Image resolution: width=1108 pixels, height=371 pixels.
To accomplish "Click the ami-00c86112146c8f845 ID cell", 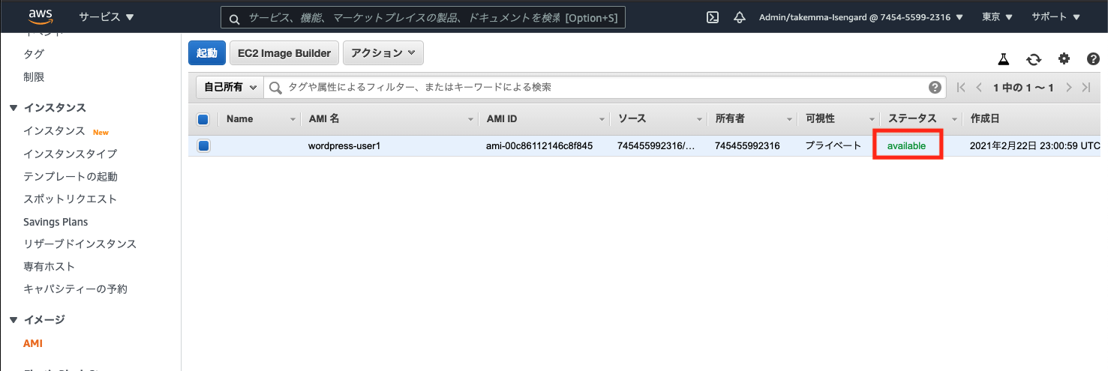I will (539, 146).
